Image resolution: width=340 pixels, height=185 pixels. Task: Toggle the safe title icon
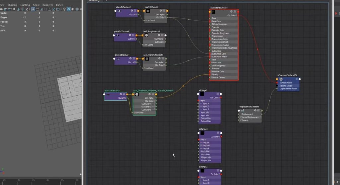tap(58, 9)
